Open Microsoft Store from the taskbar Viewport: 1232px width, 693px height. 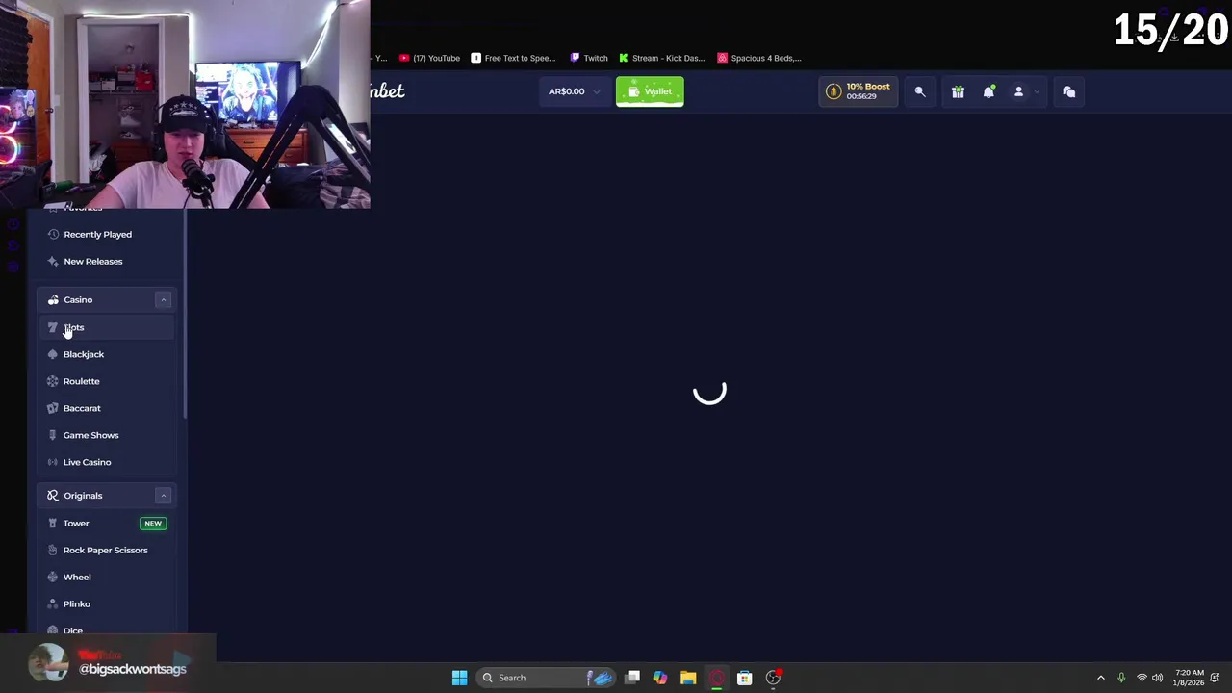744,678
